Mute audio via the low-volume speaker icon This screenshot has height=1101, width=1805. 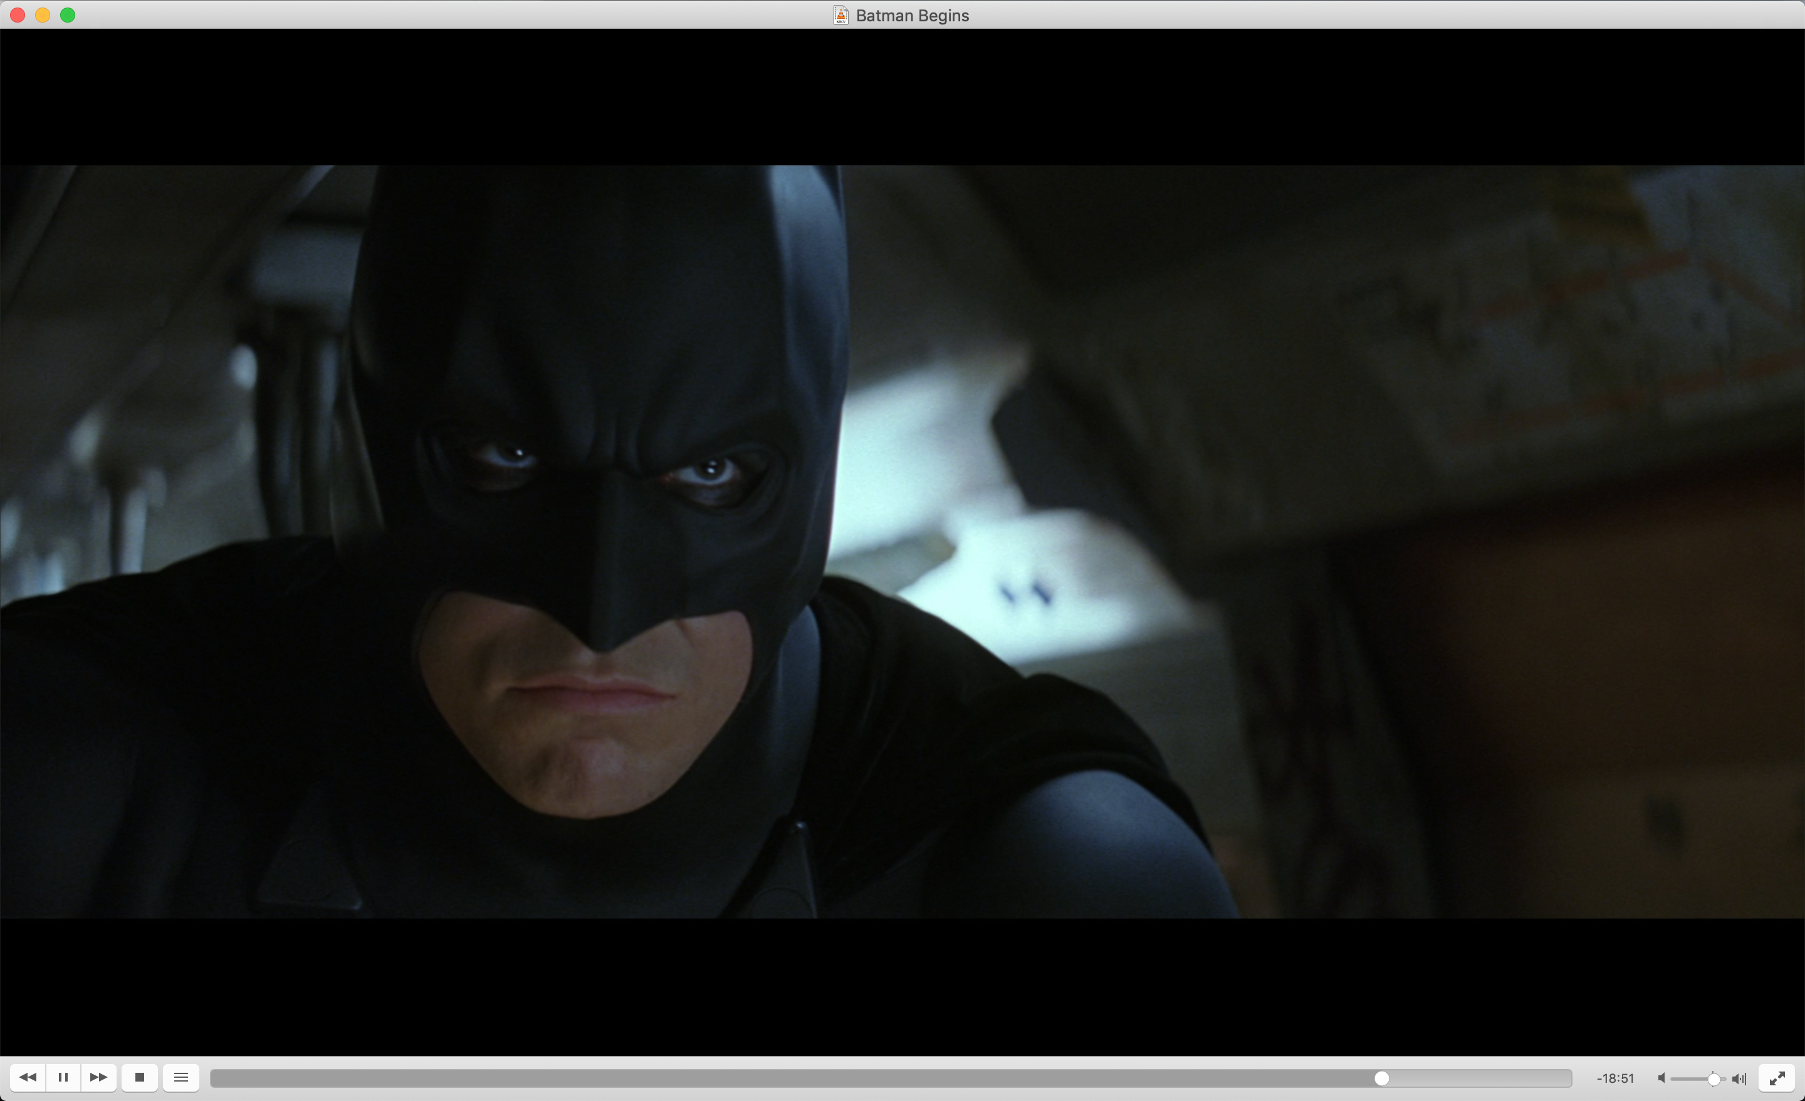1661,1078
